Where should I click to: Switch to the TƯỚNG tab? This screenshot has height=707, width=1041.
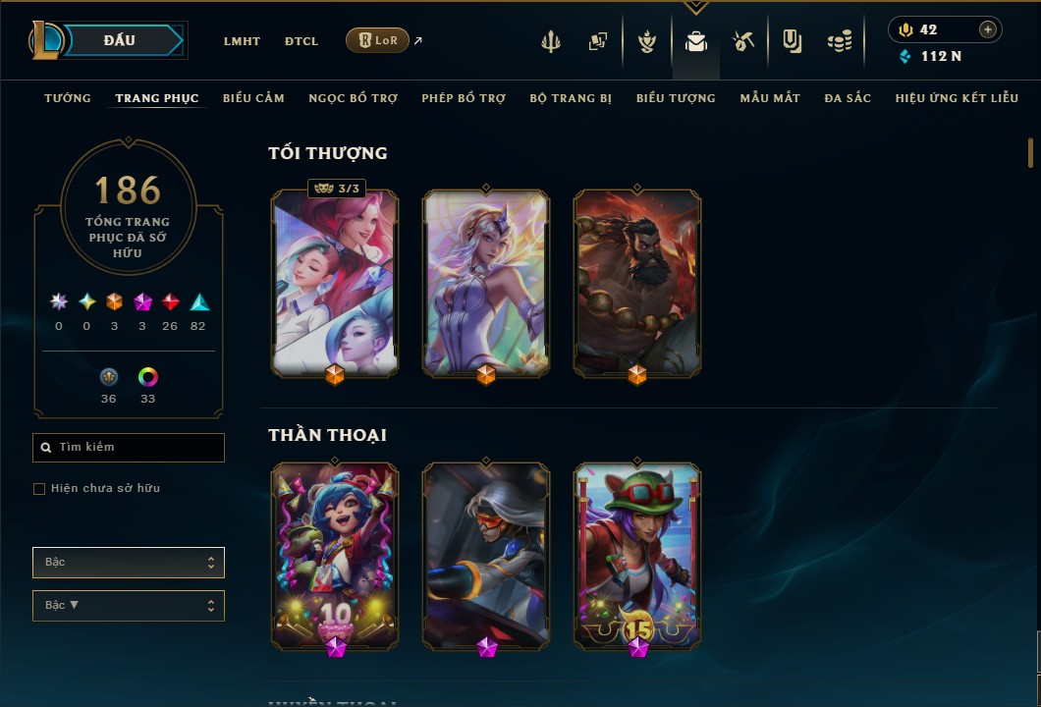(68, 98)
